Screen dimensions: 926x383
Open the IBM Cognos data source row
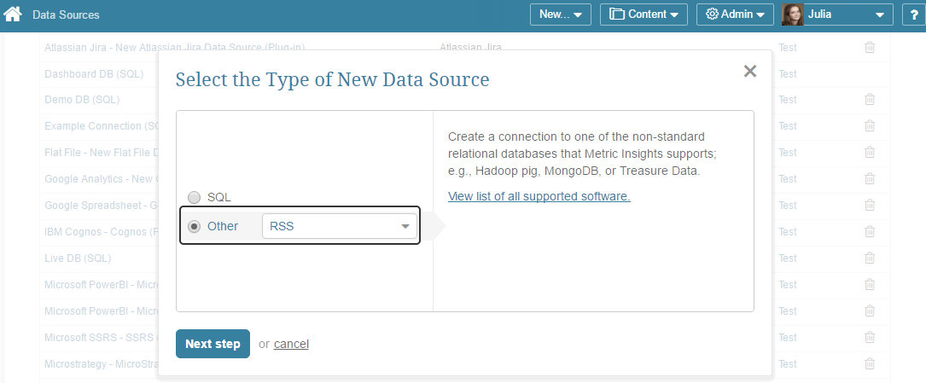pyautogui.click(x=101, y=231)
